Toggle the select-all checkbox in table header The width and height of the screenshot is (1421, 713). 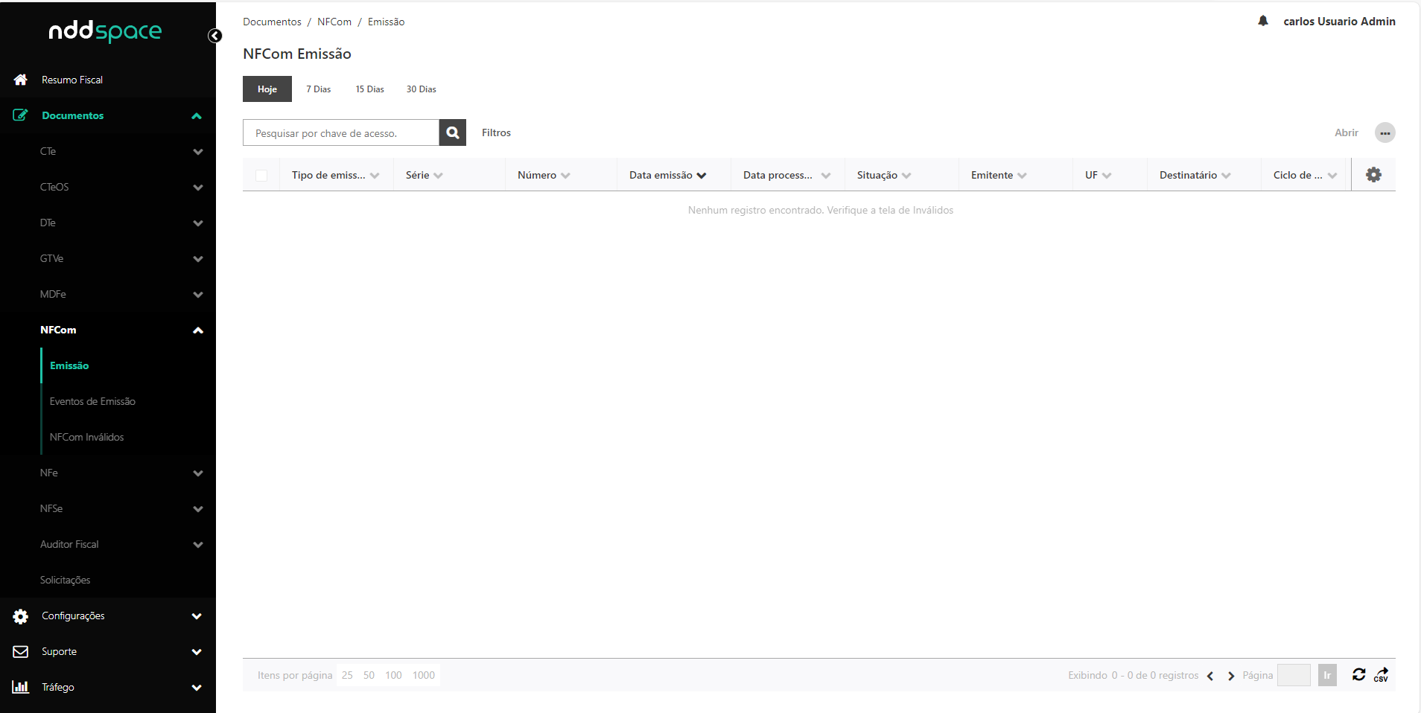tap(261, 176)
